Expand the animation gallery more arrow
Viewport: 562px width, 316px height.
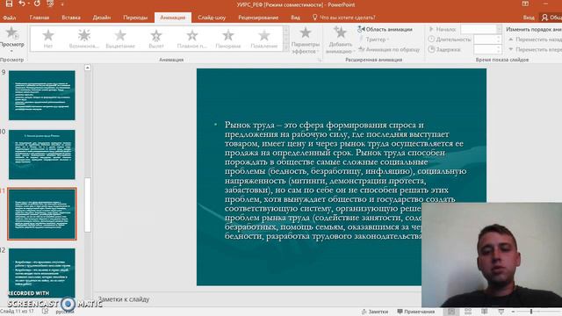click(285, 47)
